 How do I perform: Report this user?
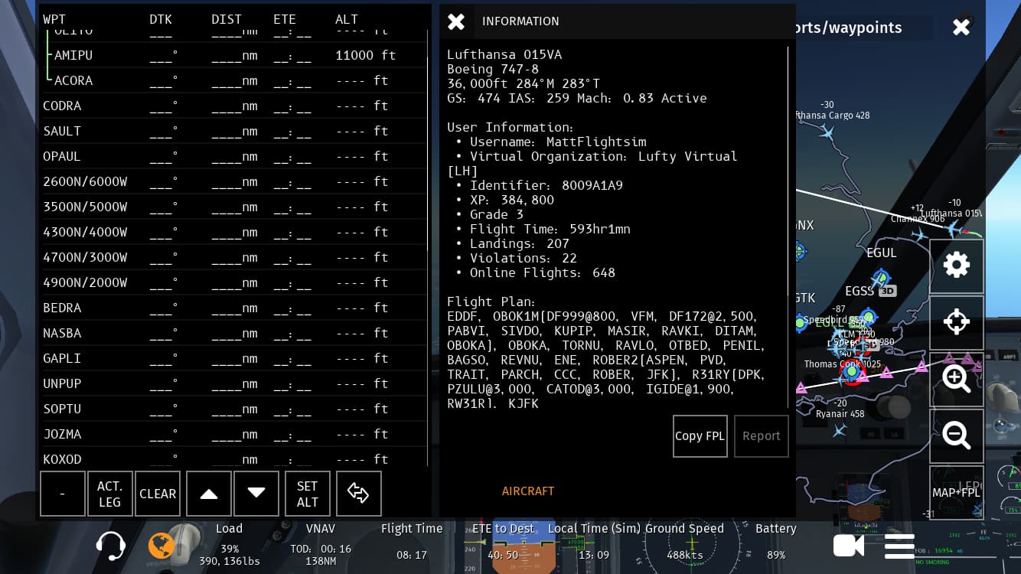pos(762,436)
